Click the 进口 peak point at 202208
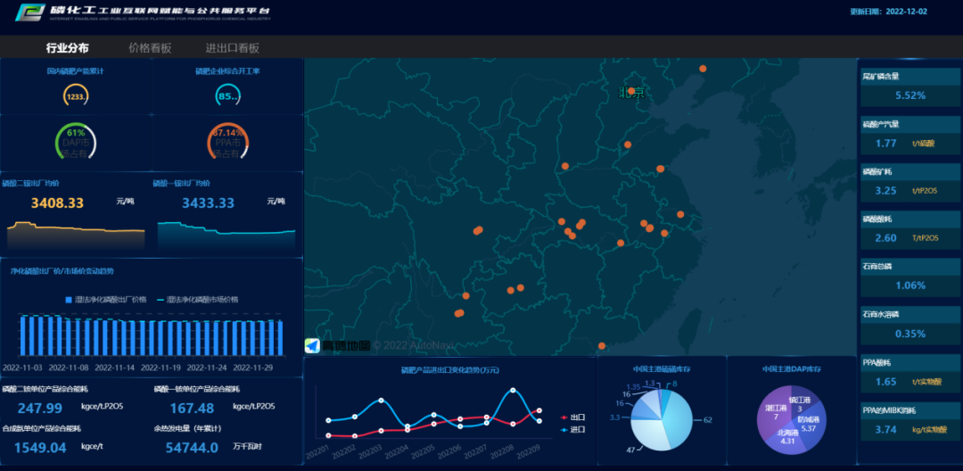The width and height of the screenshot is (963, 471). 512,390
